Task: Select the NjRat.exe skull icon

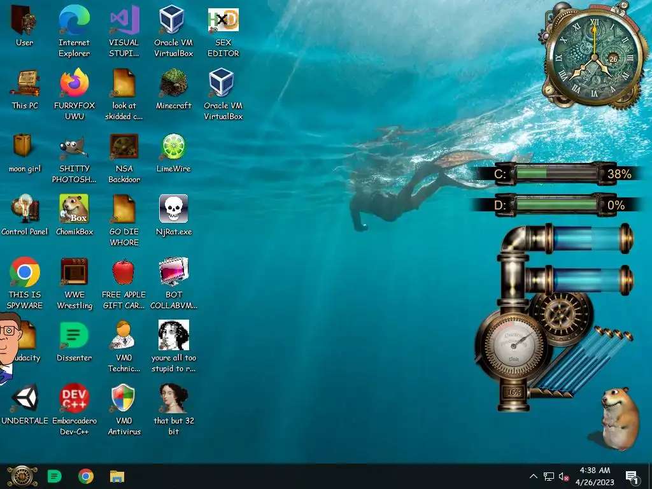Action: click(x=174, y=215)
